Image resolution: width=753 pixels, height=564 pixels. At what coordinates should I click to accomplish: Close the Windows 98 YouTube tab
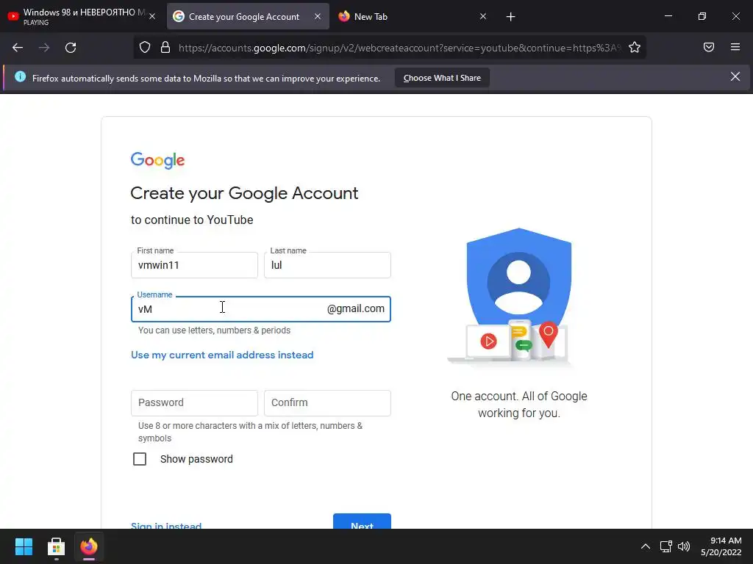pyautogui.click(x=152, y=16)
